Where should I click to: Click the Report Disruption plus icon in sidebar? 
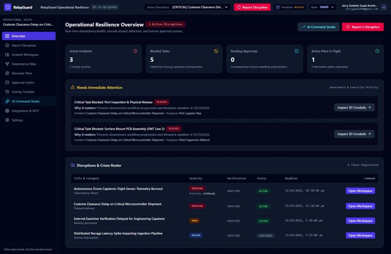pos(7,46)
